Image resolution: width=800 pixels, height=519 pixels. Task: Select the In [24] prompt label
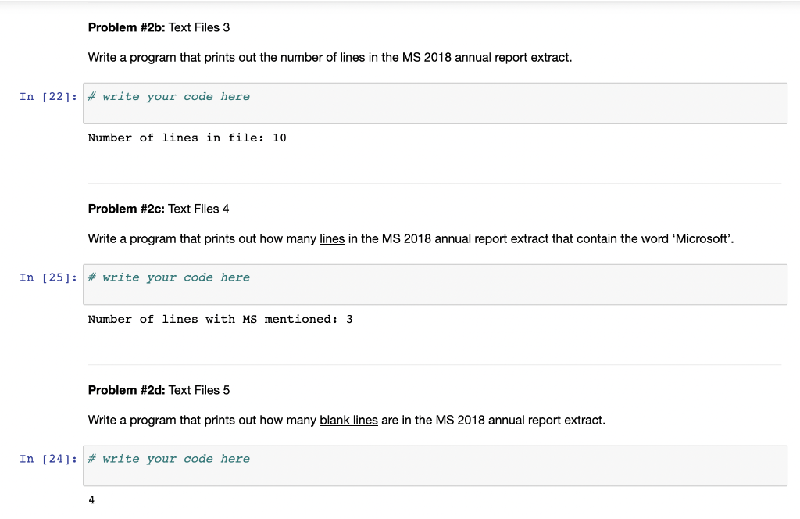(48, 459)
